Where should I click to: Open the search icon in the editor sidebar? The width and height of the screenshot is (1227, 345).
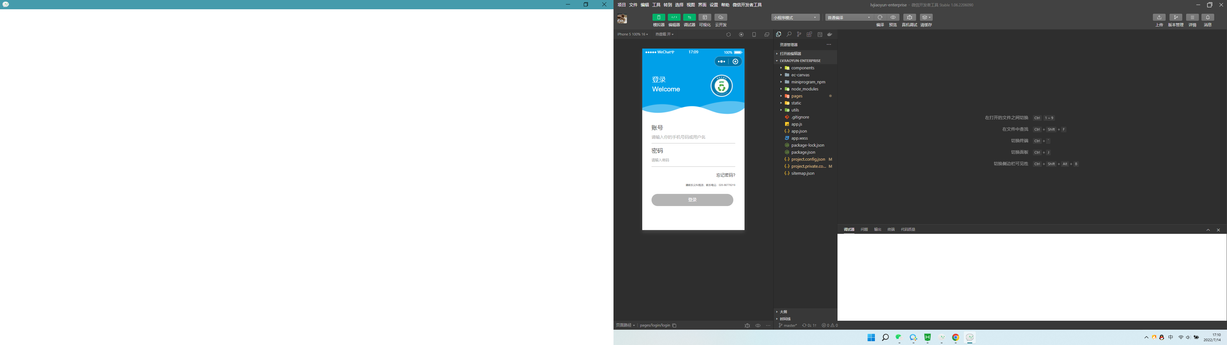pyautogui.click(x=789, y=34)
